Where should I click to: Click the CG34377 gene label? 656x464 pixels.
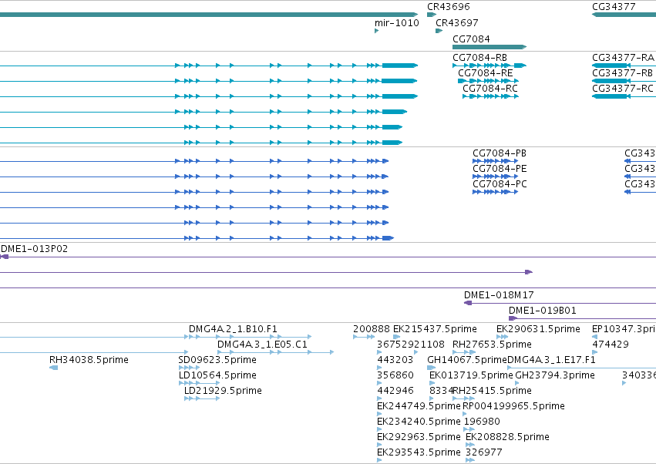(614, 7)
